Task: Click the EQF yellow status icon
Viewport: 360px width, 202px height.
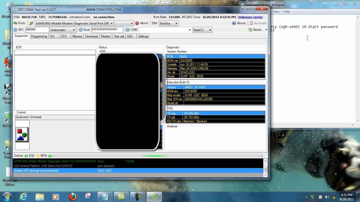Action: coord(38,156)
